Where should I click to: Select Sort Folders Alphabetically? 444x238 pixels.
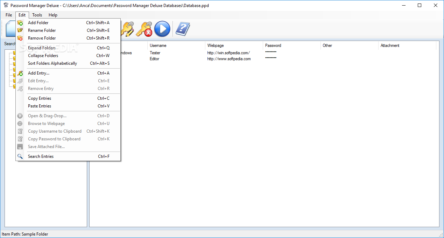tap(68, 63)
